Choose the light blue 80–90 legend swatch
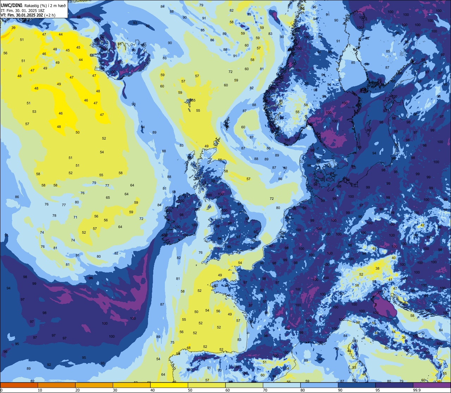451x393 pixels. coord(319,385)
